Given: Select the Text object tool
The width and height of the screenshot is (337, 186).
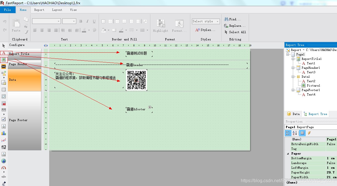Looking at the screenshot, I should pos(4,53).
